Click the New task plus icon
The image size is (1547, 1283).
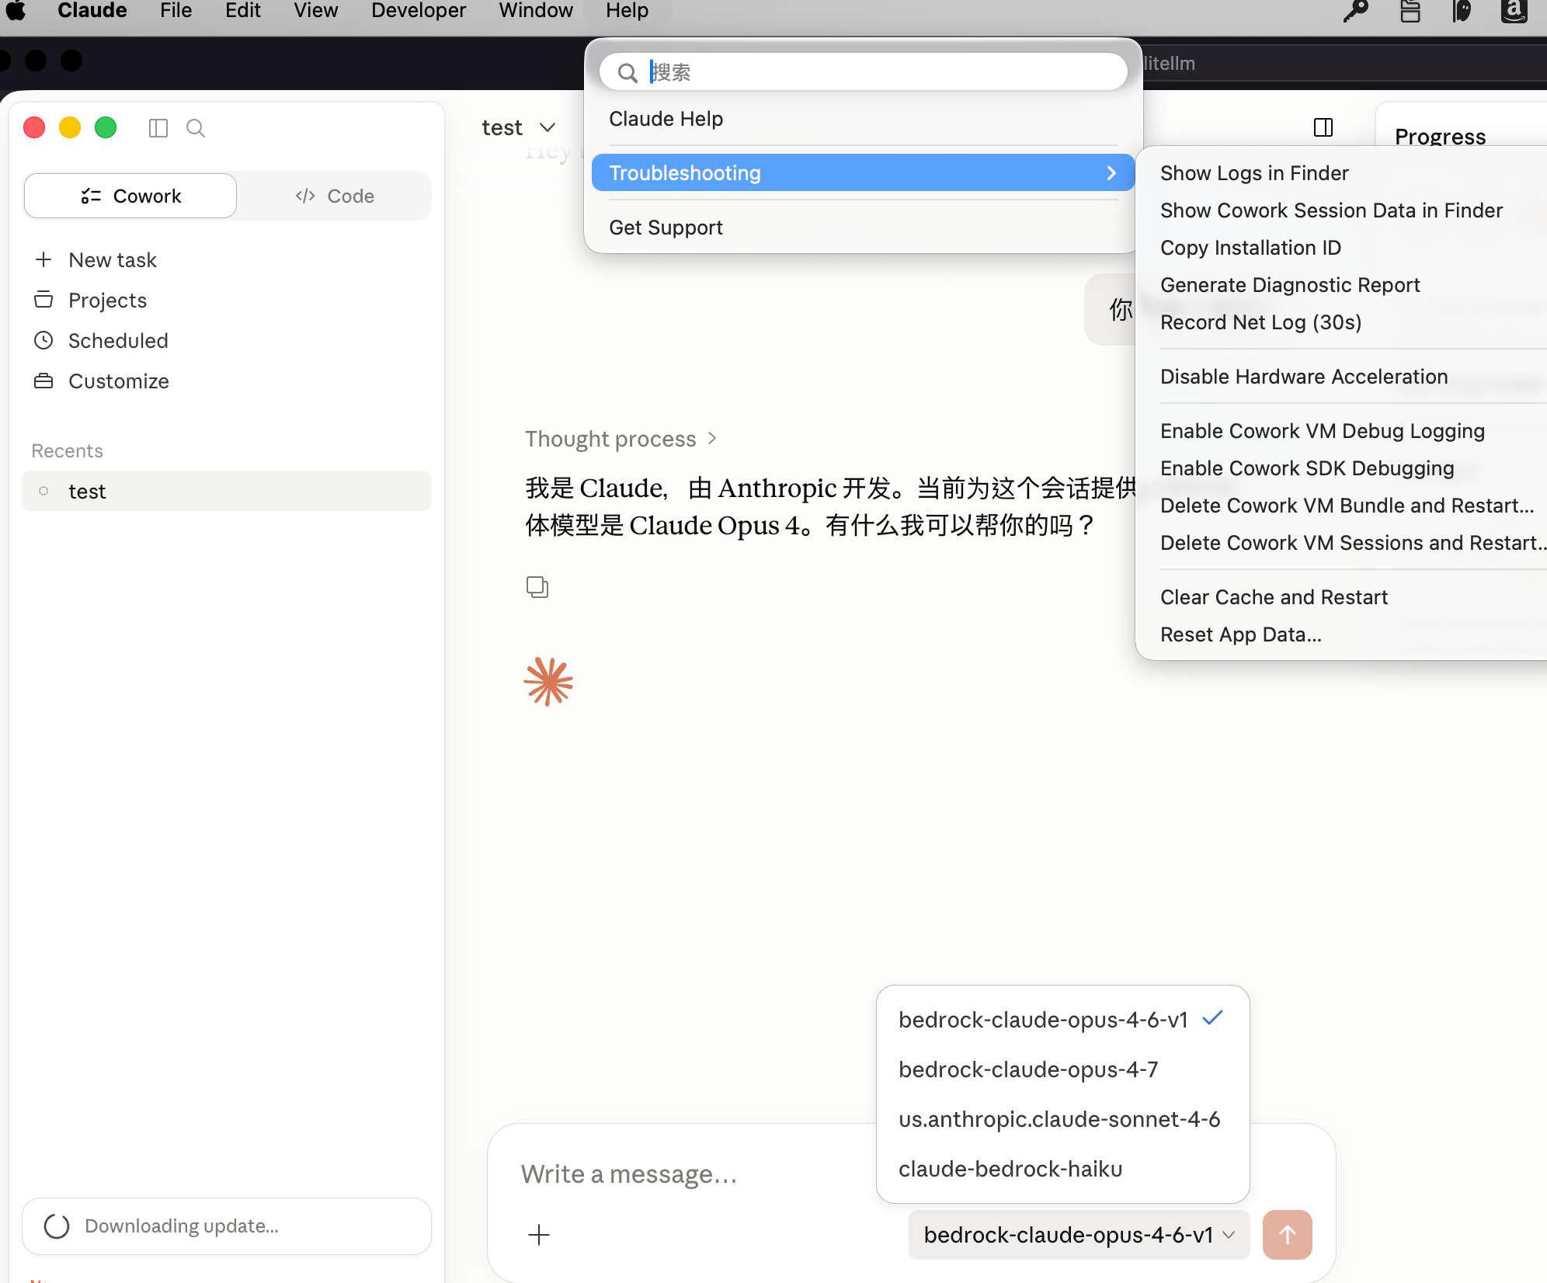click(x=43, y=259)
